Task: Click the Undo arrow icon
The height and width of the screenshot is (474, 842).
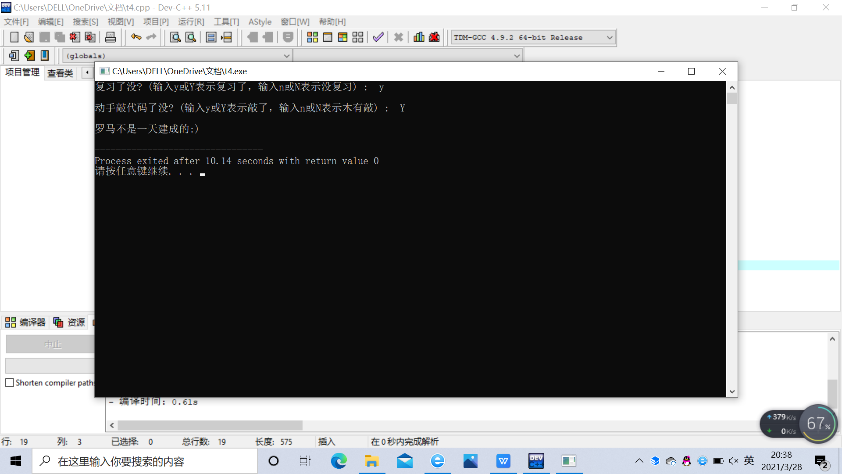Action: 136,37
